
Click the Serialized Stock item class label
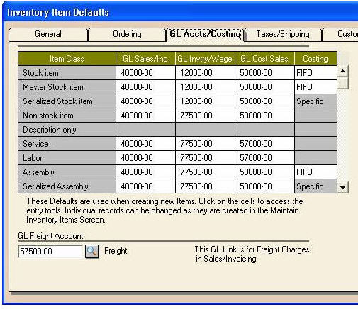(67, 101)
